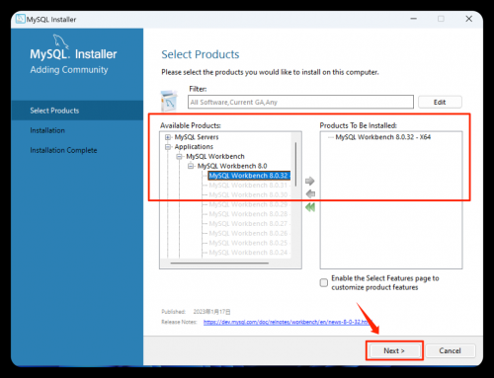Viewport: 494px width, 378px height.
Task: Click the Next button
Action: point(394,350)
